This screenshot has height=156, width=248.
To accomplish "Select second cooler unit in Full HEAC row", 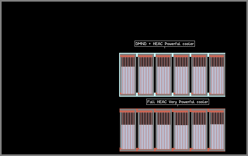I will point(146,130).
